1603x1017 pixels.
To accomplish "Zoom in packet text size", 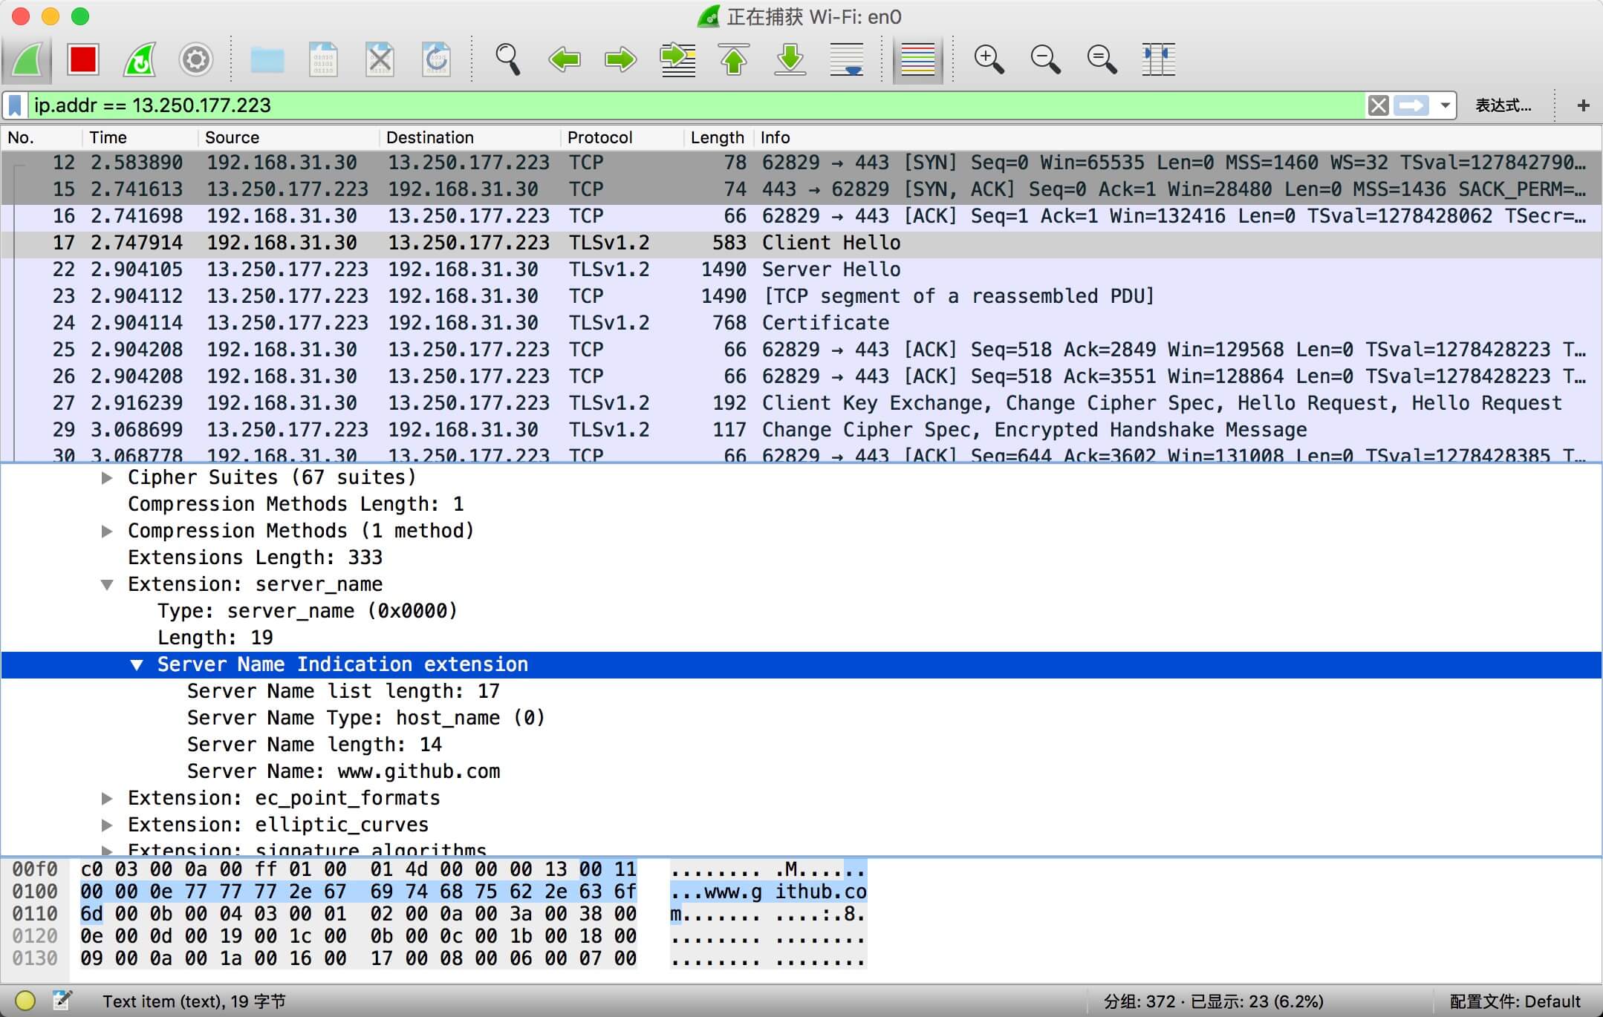I will [x=989, y=59].
